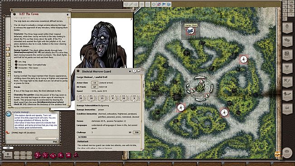Open the PC characters sidebar button
Screen dimensions: 295x166
pyautogui.click(x=287, y=28)
